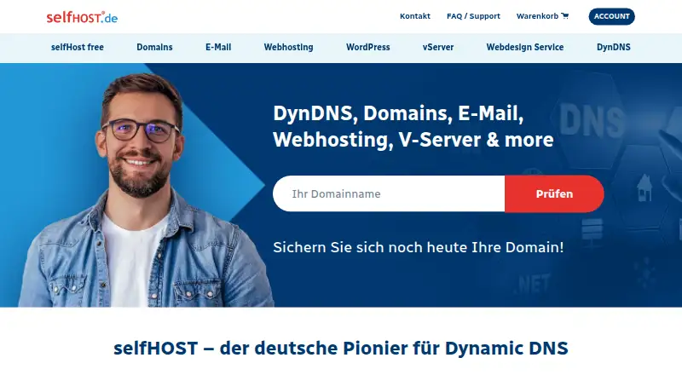682x375 pixels.
Task: Click the headline DynDNS, Domains, E-Mail, Webhosting
Action: pos(413,126)
